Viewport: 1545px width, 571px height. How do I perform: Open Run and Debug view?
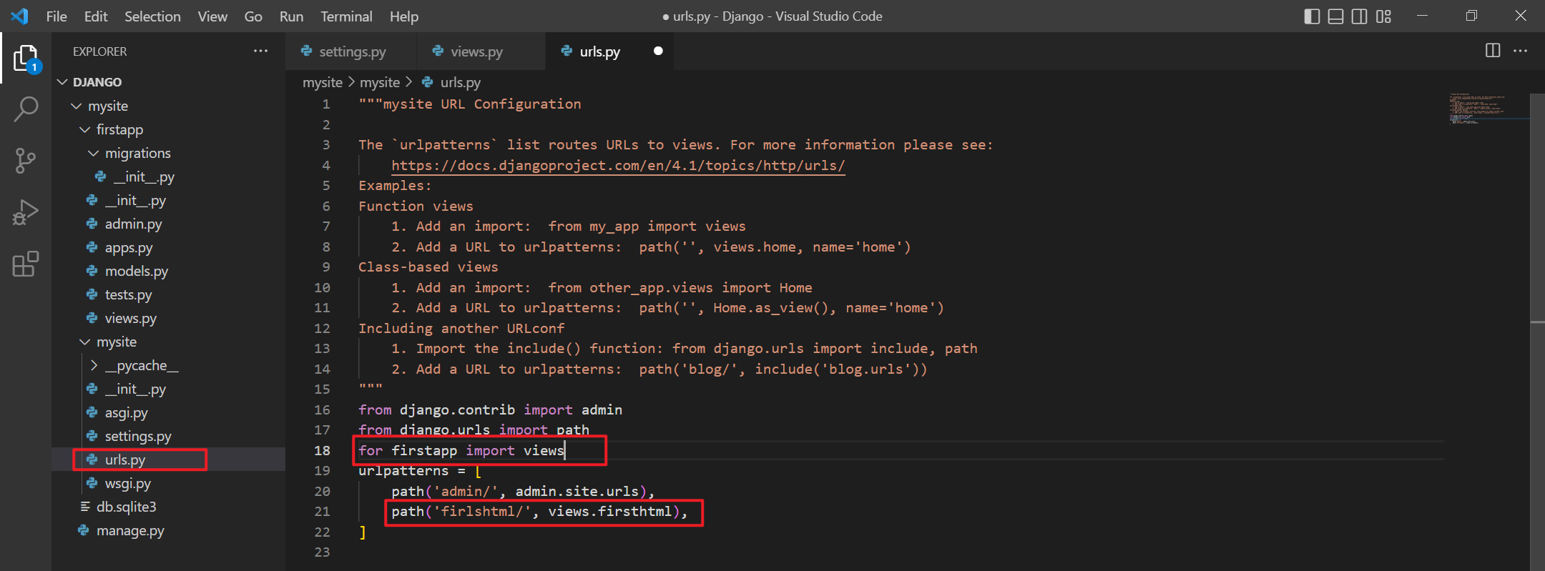pyautogui.click(x=26, y=212)
